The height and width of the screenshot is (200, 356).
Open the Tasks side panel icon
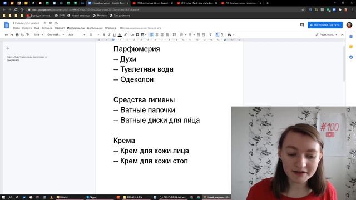(351, 57)
